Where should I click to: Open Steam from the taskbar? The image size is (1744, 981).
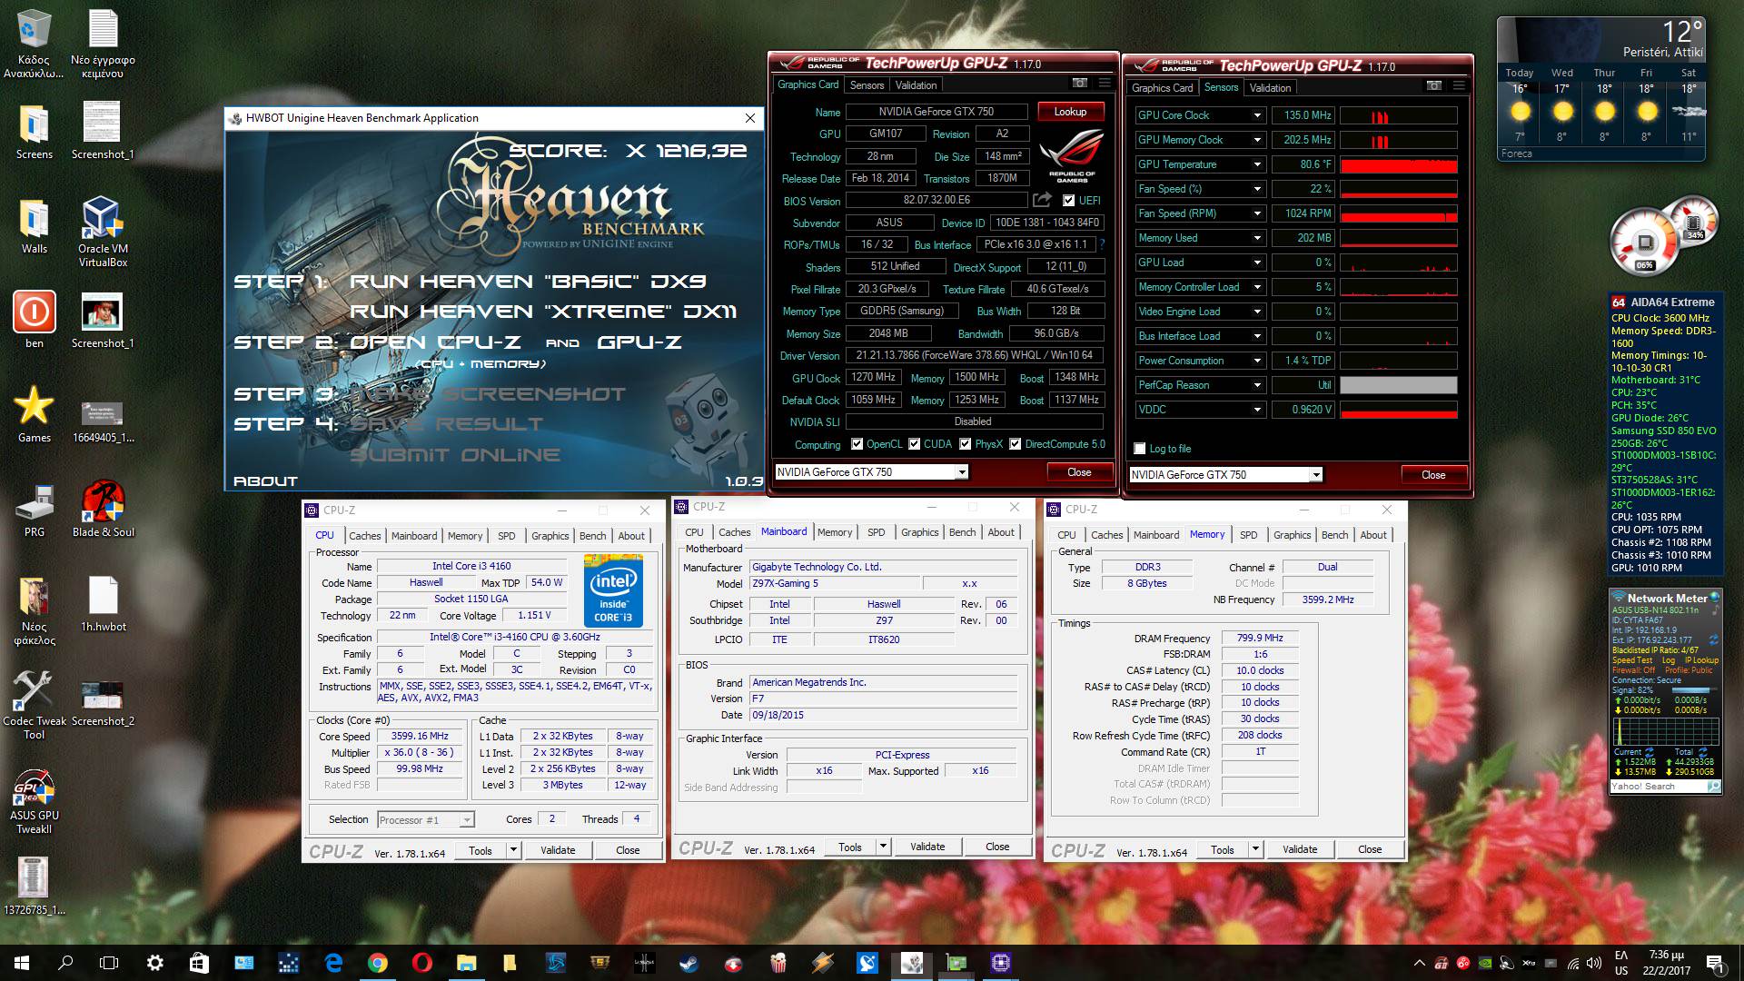click(689, 963)
